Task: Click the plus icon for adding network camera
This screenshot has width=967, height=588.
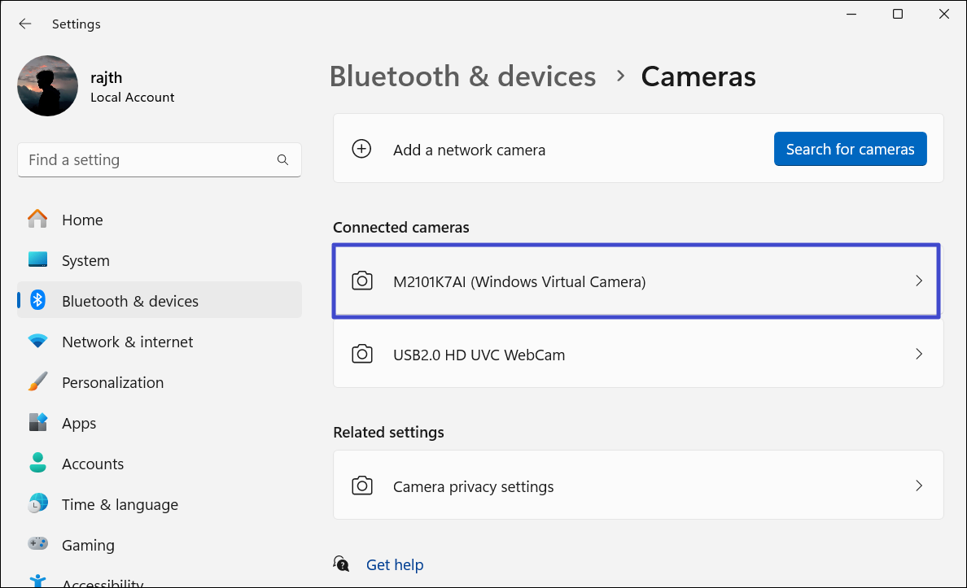Action: (361, 149)
